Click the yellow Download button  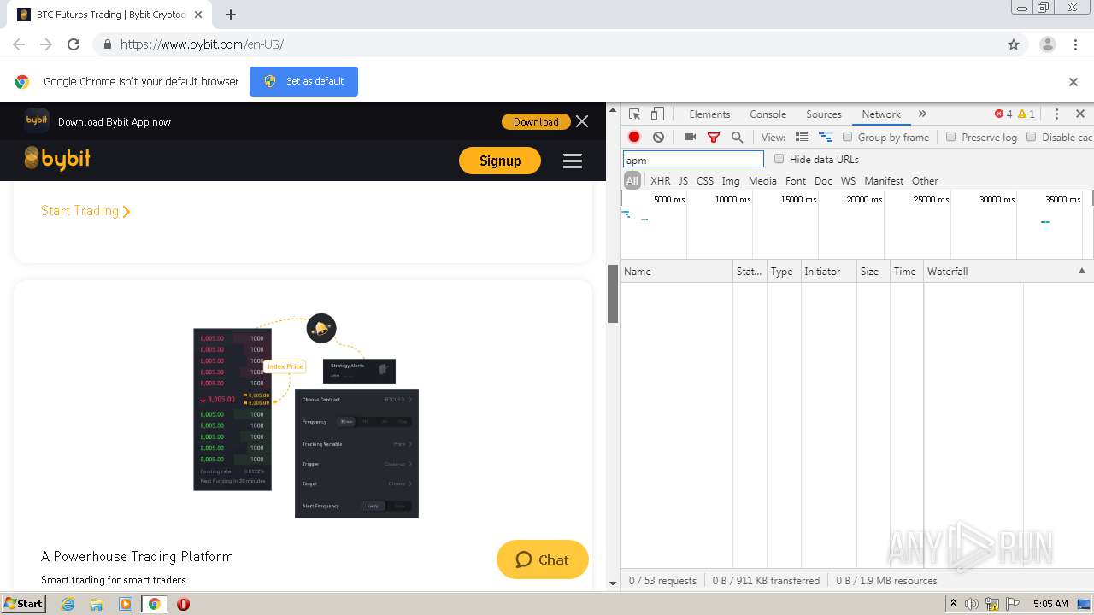click(x=536, y=121)
